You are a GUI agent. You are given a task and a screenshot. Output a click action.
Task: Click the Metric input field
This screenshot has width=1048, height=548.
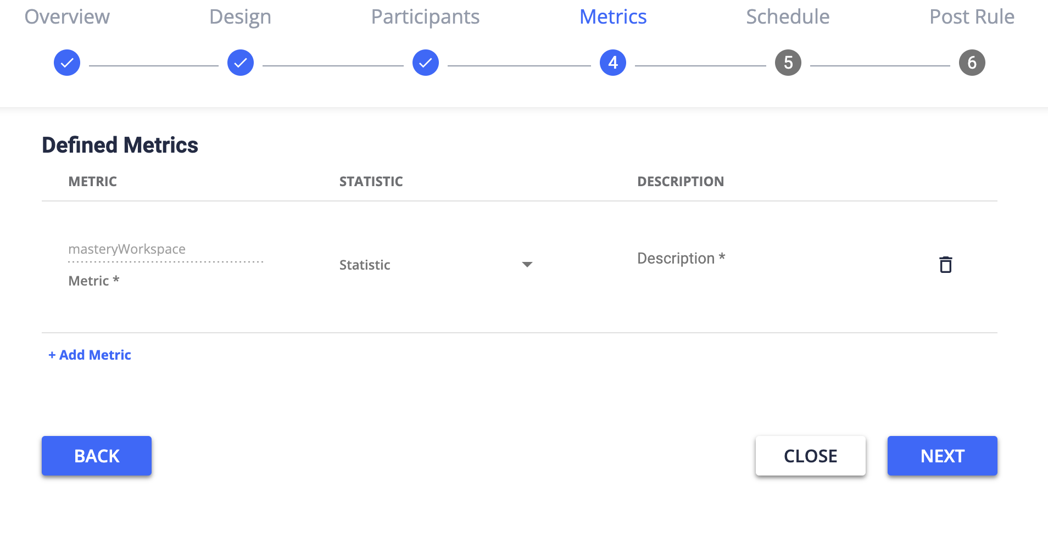165,250
